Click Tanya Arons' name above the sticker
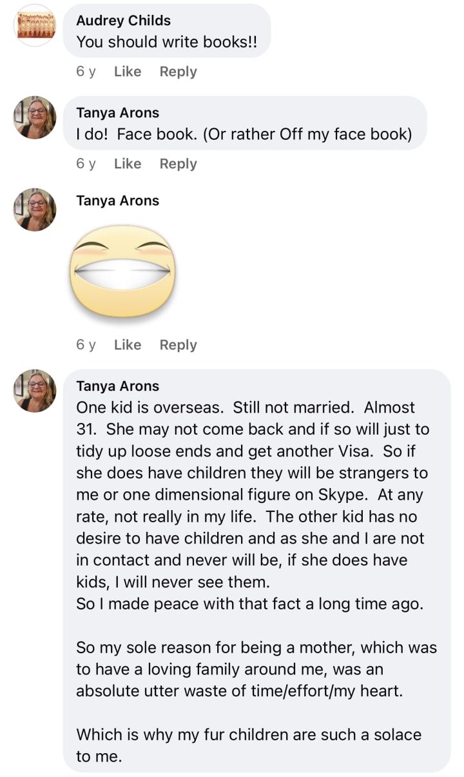 tap(117, 201)
